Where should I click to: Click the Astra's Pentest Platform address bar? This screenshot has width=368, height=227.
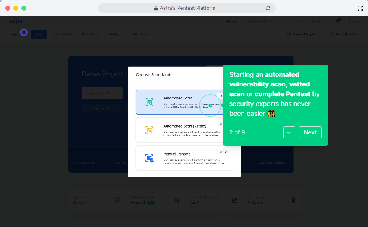click(186, 8)
